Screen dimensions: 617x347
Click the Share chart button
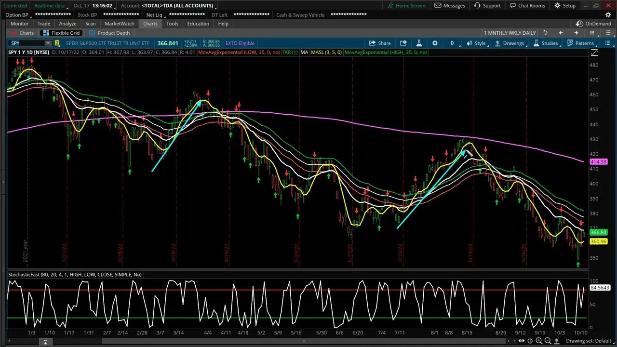click(380, 43)
